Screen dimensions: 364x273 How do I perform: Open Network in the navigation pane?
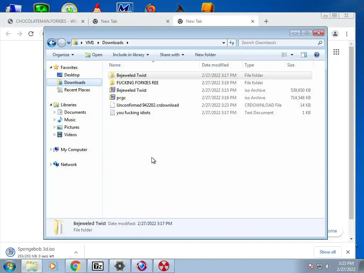(69, 165)
